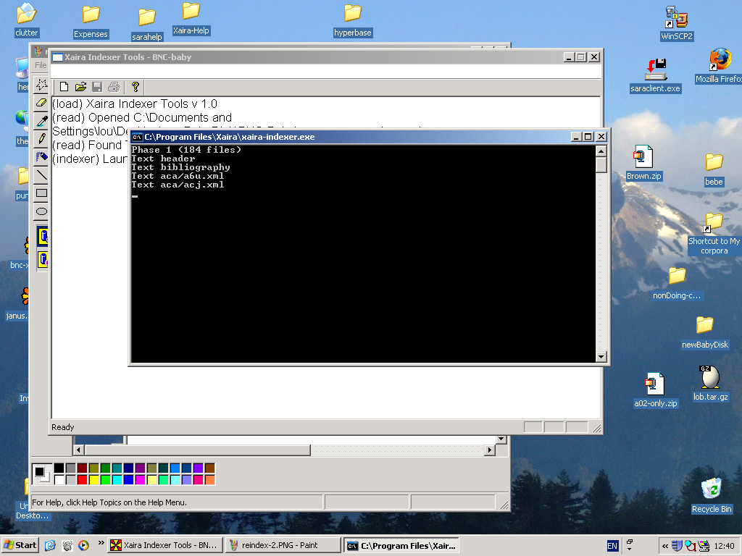
Task: Click Print icon in Xaira Indexer toolbar
Action: coord(114,87)
